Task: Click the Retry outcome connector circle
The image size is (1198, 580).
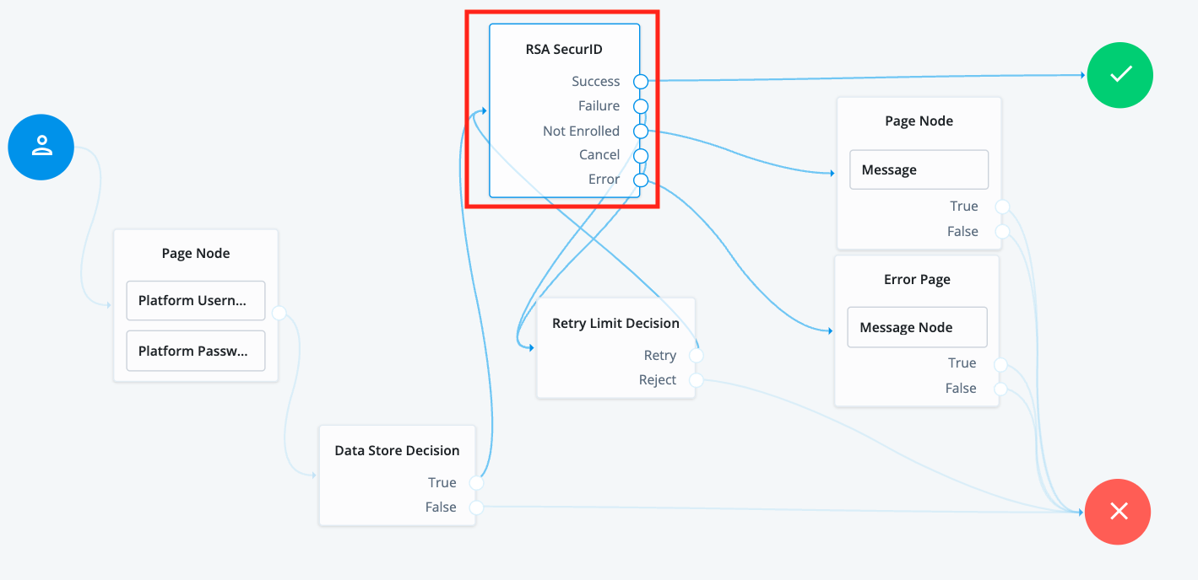Action: click(697, 356)
